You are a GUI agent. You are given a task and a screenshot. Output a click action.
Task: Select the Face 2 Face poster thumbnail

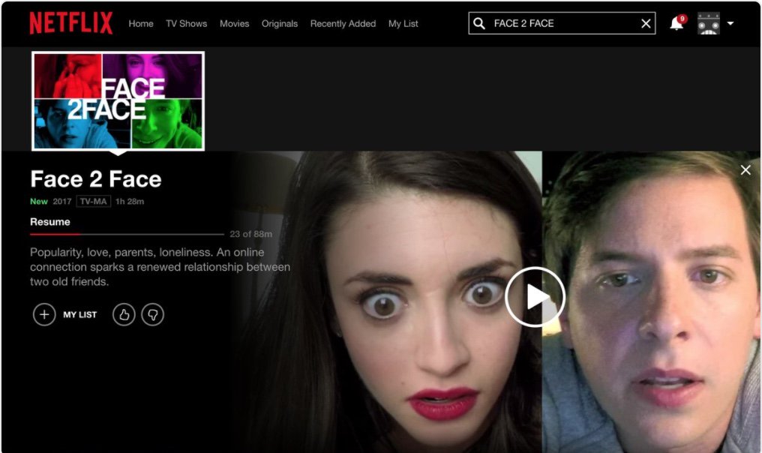(x=118, y=101)
